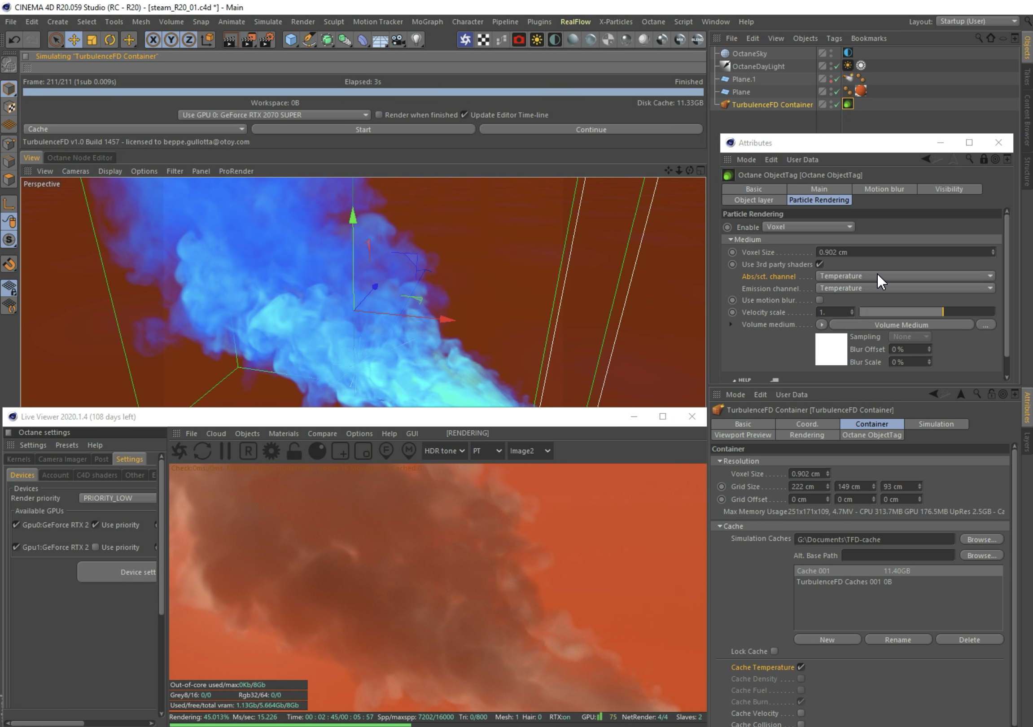Toggle the Live Viewer lock icon
This screenshot has width=1033, height=727.
pyautogui.click(x=294, y=451)
